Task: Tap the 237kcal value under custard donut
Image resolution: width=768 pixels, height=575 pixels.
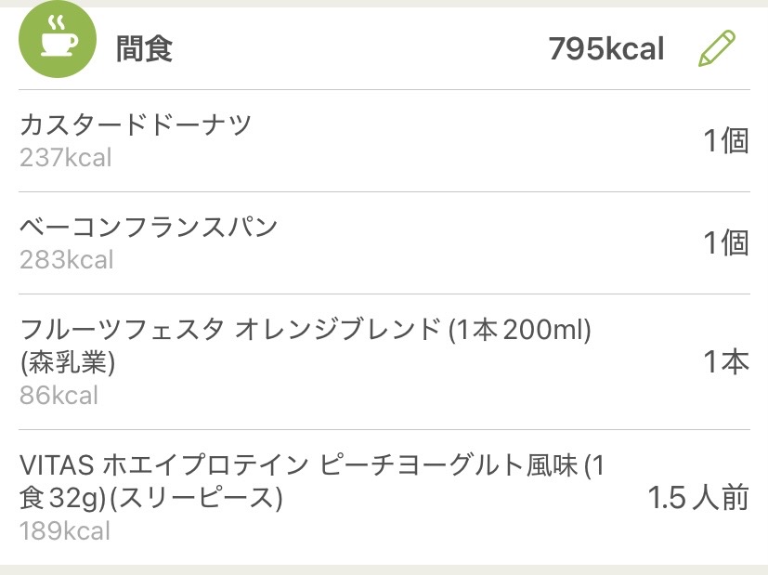Action: 65,157
